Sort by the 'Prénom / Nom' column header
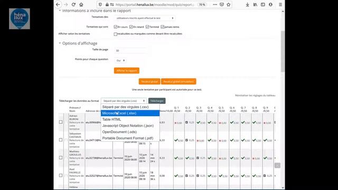This screenshot has width=338, height=190. 75,109
